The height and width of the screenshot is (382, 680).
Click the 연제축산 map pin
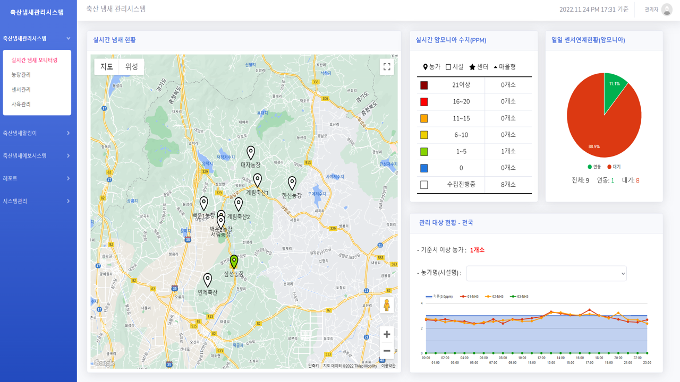click(208, 280)
